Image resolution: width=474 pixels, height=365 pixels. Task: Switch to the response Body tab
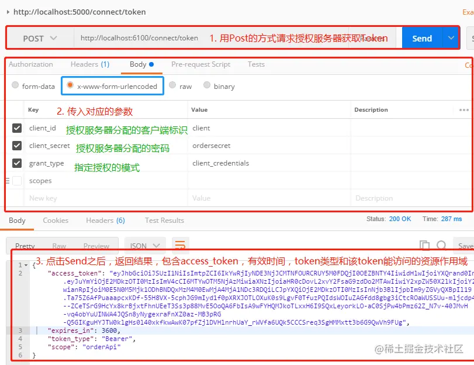tap(17, 221)
